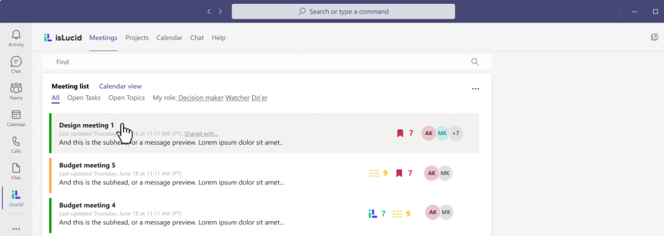Open the Shared with... link
The height and width of the screenshot is (236, 664).
(x=201, y=134)
